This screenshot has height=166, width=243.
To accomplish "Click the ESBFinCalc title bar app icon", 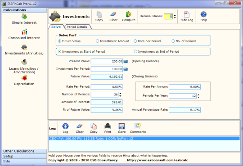I will coord(4,4).
